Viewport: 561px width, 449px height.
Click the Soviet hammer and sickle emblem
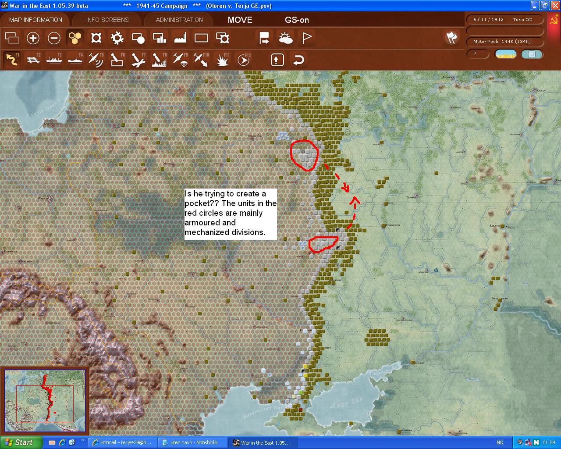[554, 21]
